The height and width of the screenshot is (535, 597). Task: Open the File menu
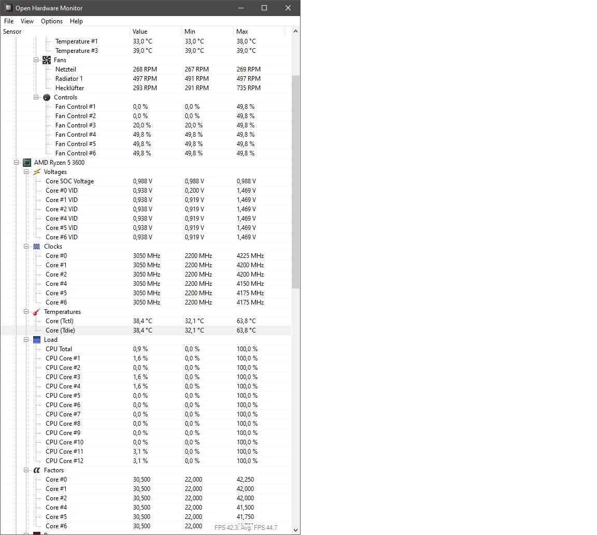coord(9,21)
